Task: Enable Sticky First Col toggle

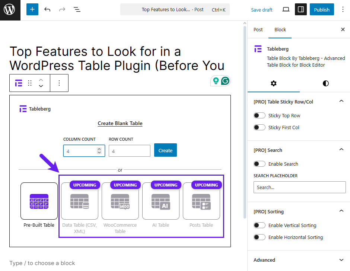Action: click(x=260, y=127)
